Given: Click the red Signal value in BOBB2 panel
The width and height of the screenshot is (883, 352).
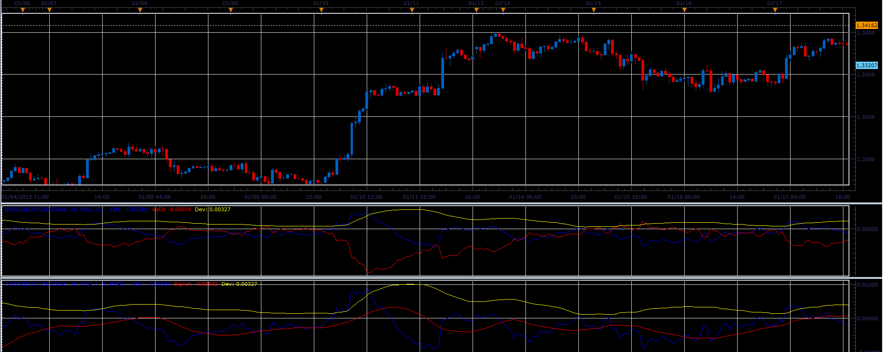Looking at the screenshot, I should click(x=196, y=284).
